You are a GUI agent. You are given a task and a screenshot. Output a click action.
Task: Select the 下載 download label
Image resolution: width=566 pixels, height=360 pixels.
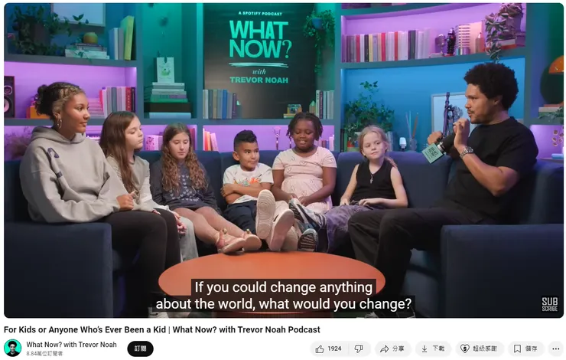438,349
